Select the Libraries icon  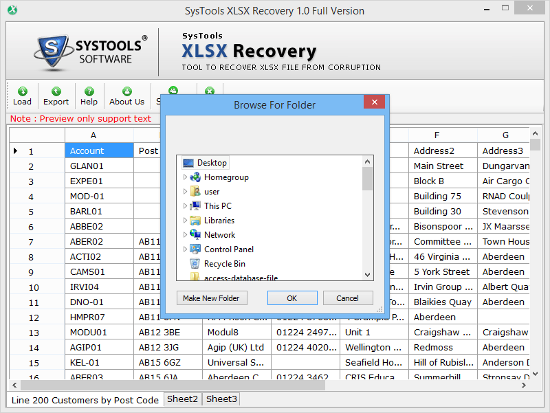point(195,221)
